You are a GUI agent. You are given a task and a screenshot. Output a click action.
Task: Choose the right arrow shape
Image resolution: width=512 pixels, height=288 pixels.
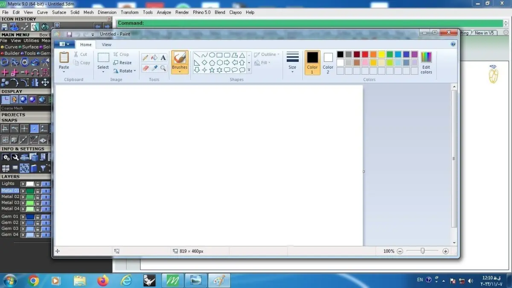[227, 63]
